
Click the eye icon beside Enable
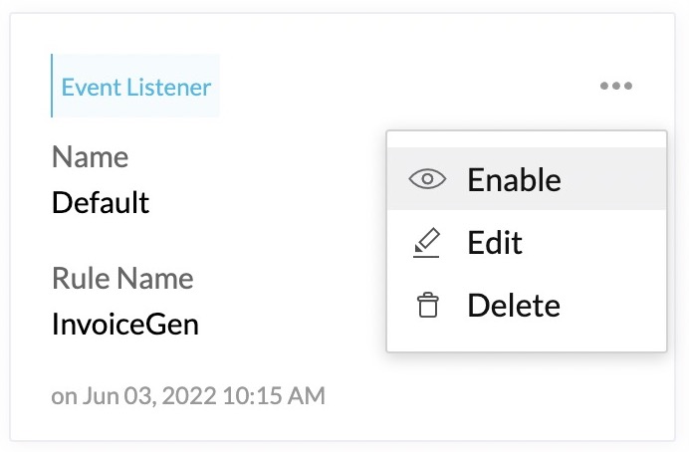[427, 179]
